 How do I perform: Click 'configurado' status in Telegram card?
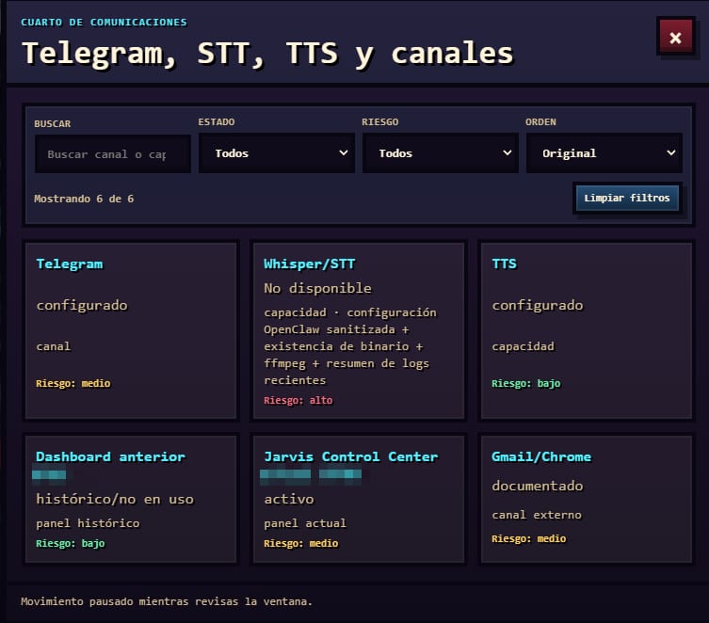[82, 306]
